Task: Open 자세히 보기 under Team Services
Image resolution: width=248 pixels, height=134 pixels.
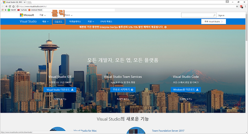Action: pos(123,99)
